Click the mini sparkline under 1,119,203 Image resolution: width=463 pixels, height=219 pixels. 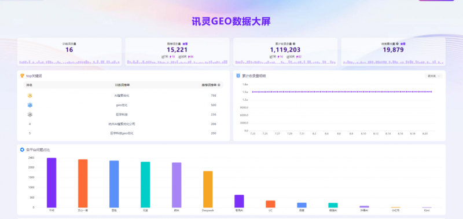click(285, 62)
